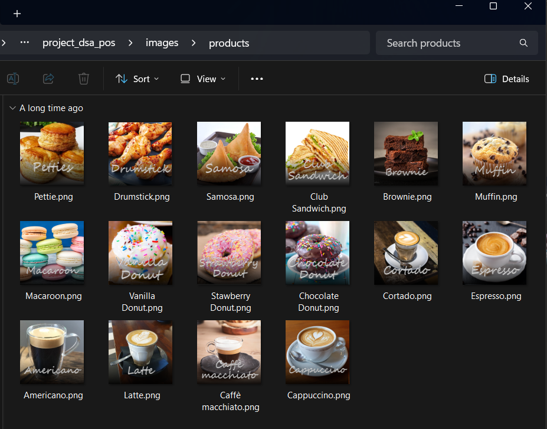Click the 'Caffè macchiato.png' file name
The height and width of the screenshot is (429, 547).
click(x=231, y=401)
